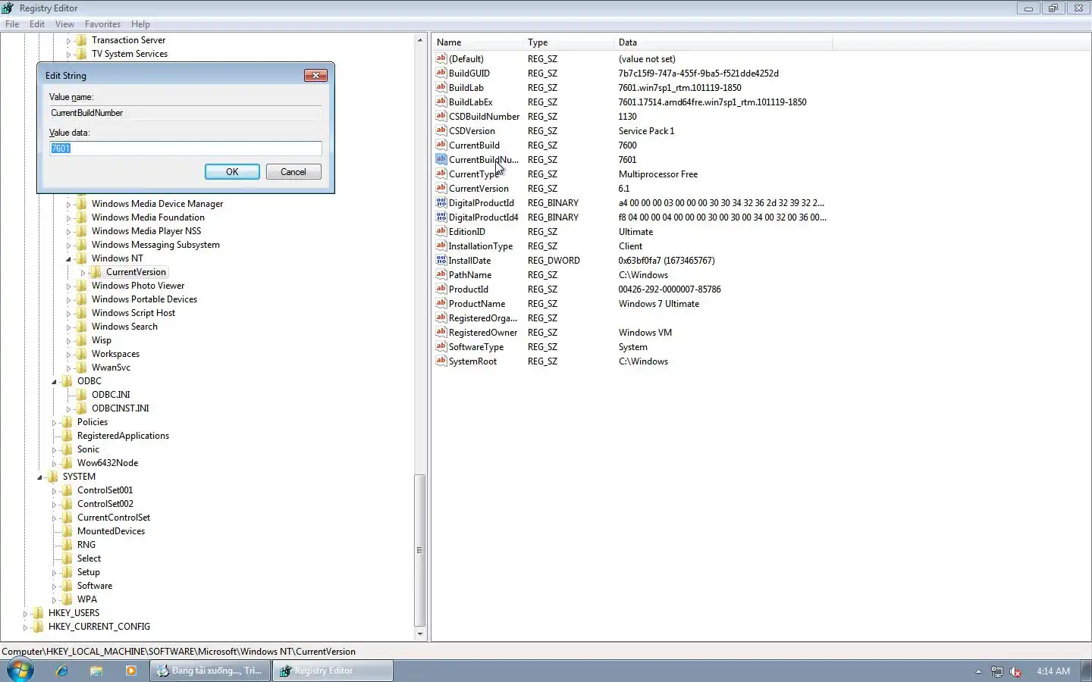
Task: Click the muted volume tray icon
Action: pyautogui.click(x=1015, y=671)
